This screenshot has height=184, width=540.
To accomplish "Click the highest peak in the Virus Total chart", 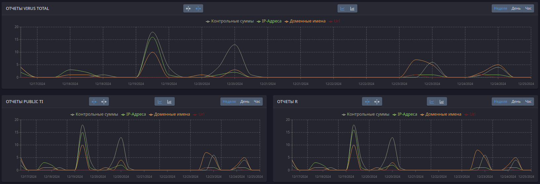I will point(153,32).
